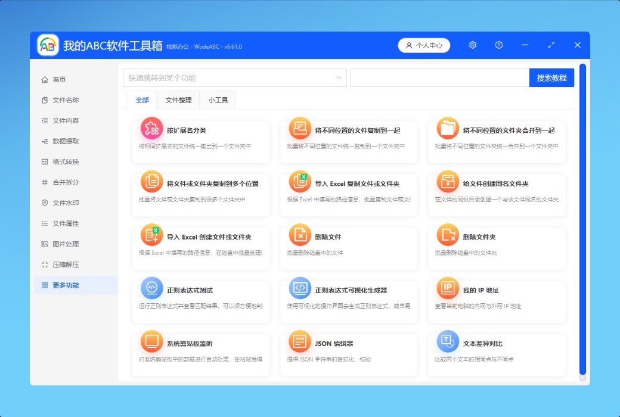Open the 文本差异对比 icon
Image resolution: width=620 pixels, height=417 pixels.
[x=448, y=341]
